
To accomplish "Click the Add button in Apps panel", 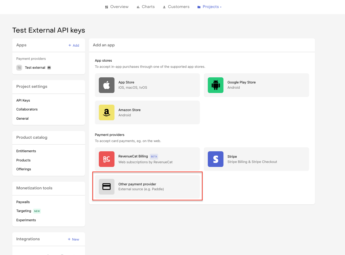I will click(74, 45).
